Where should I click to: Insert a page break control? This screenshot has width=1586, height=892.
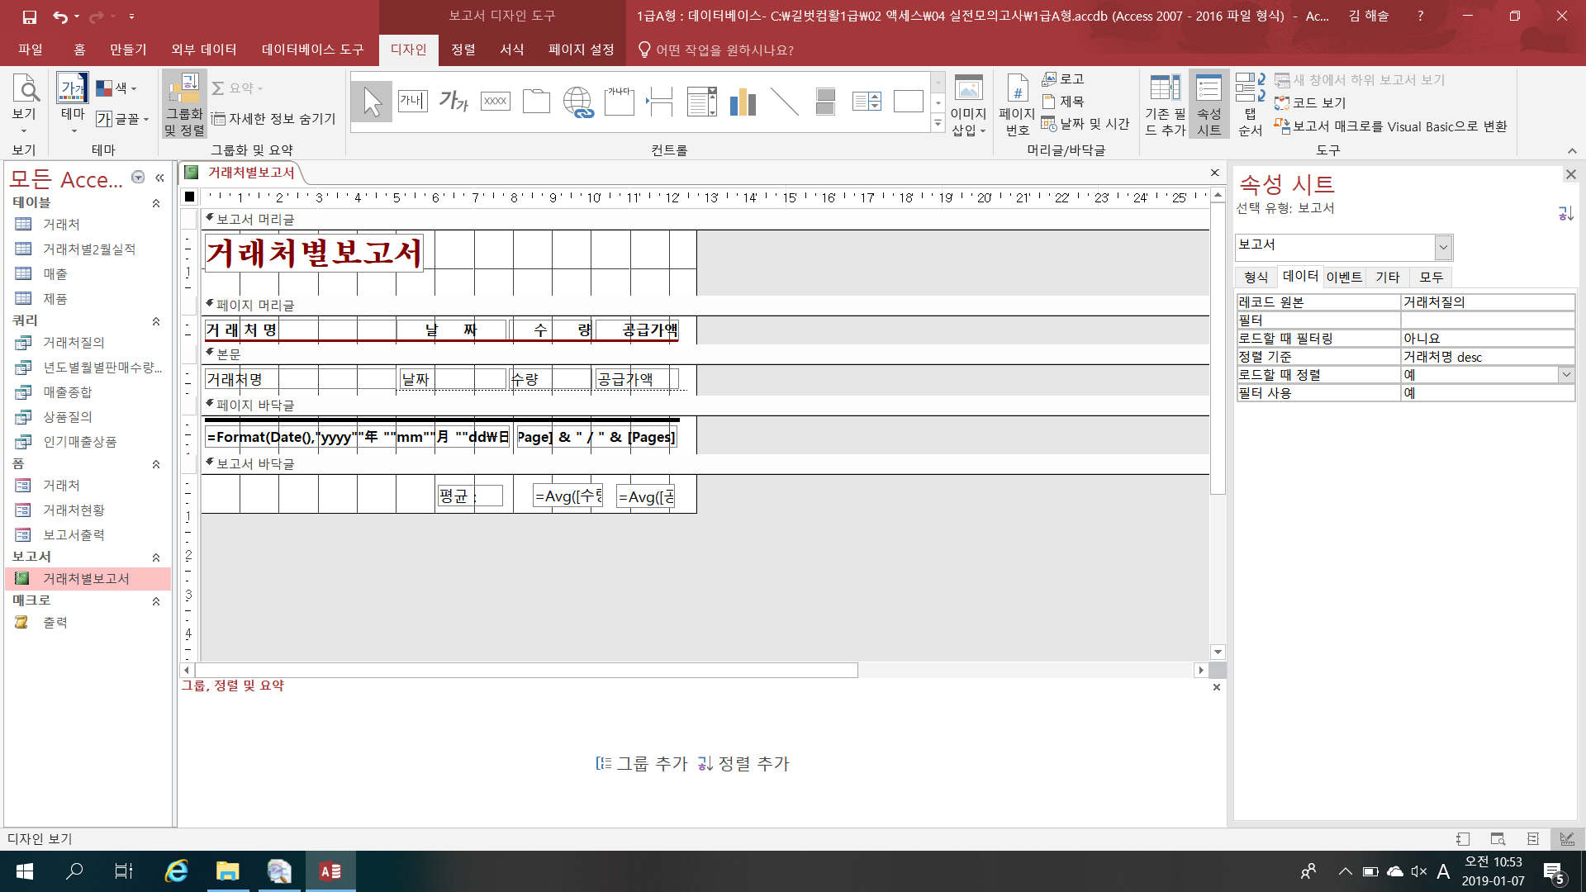(x=660, y=102)
